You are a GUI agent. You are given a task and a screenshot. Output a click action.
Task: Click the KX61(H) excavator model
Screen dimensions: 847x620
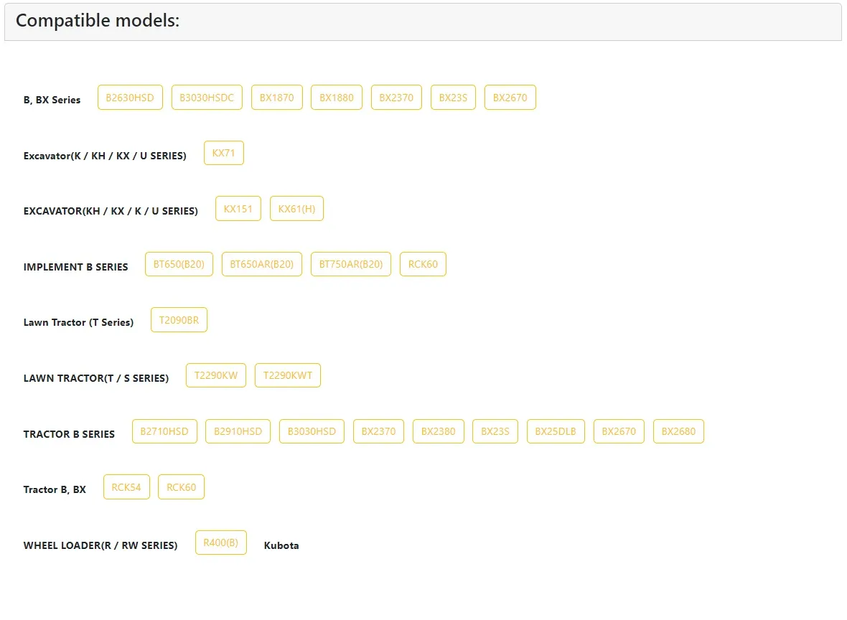(296, 209)
